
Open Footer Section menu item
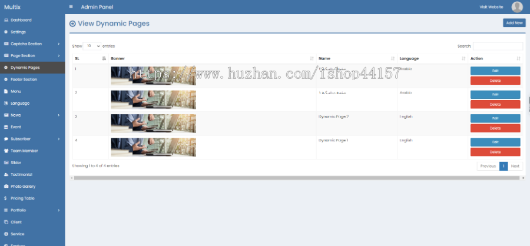[x=32, y=79]
